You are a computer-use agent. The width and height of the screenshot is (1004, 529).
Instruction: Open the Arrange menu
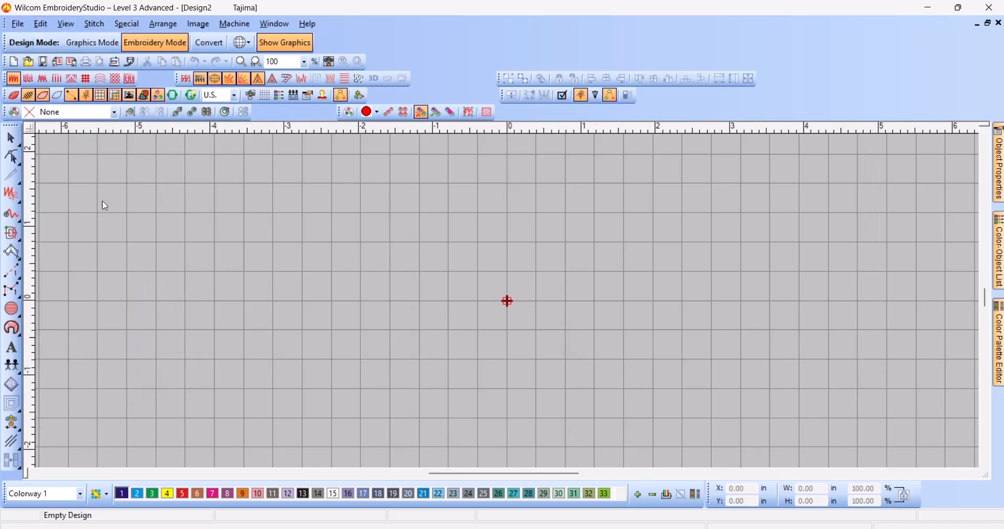(x=163, y=24)
